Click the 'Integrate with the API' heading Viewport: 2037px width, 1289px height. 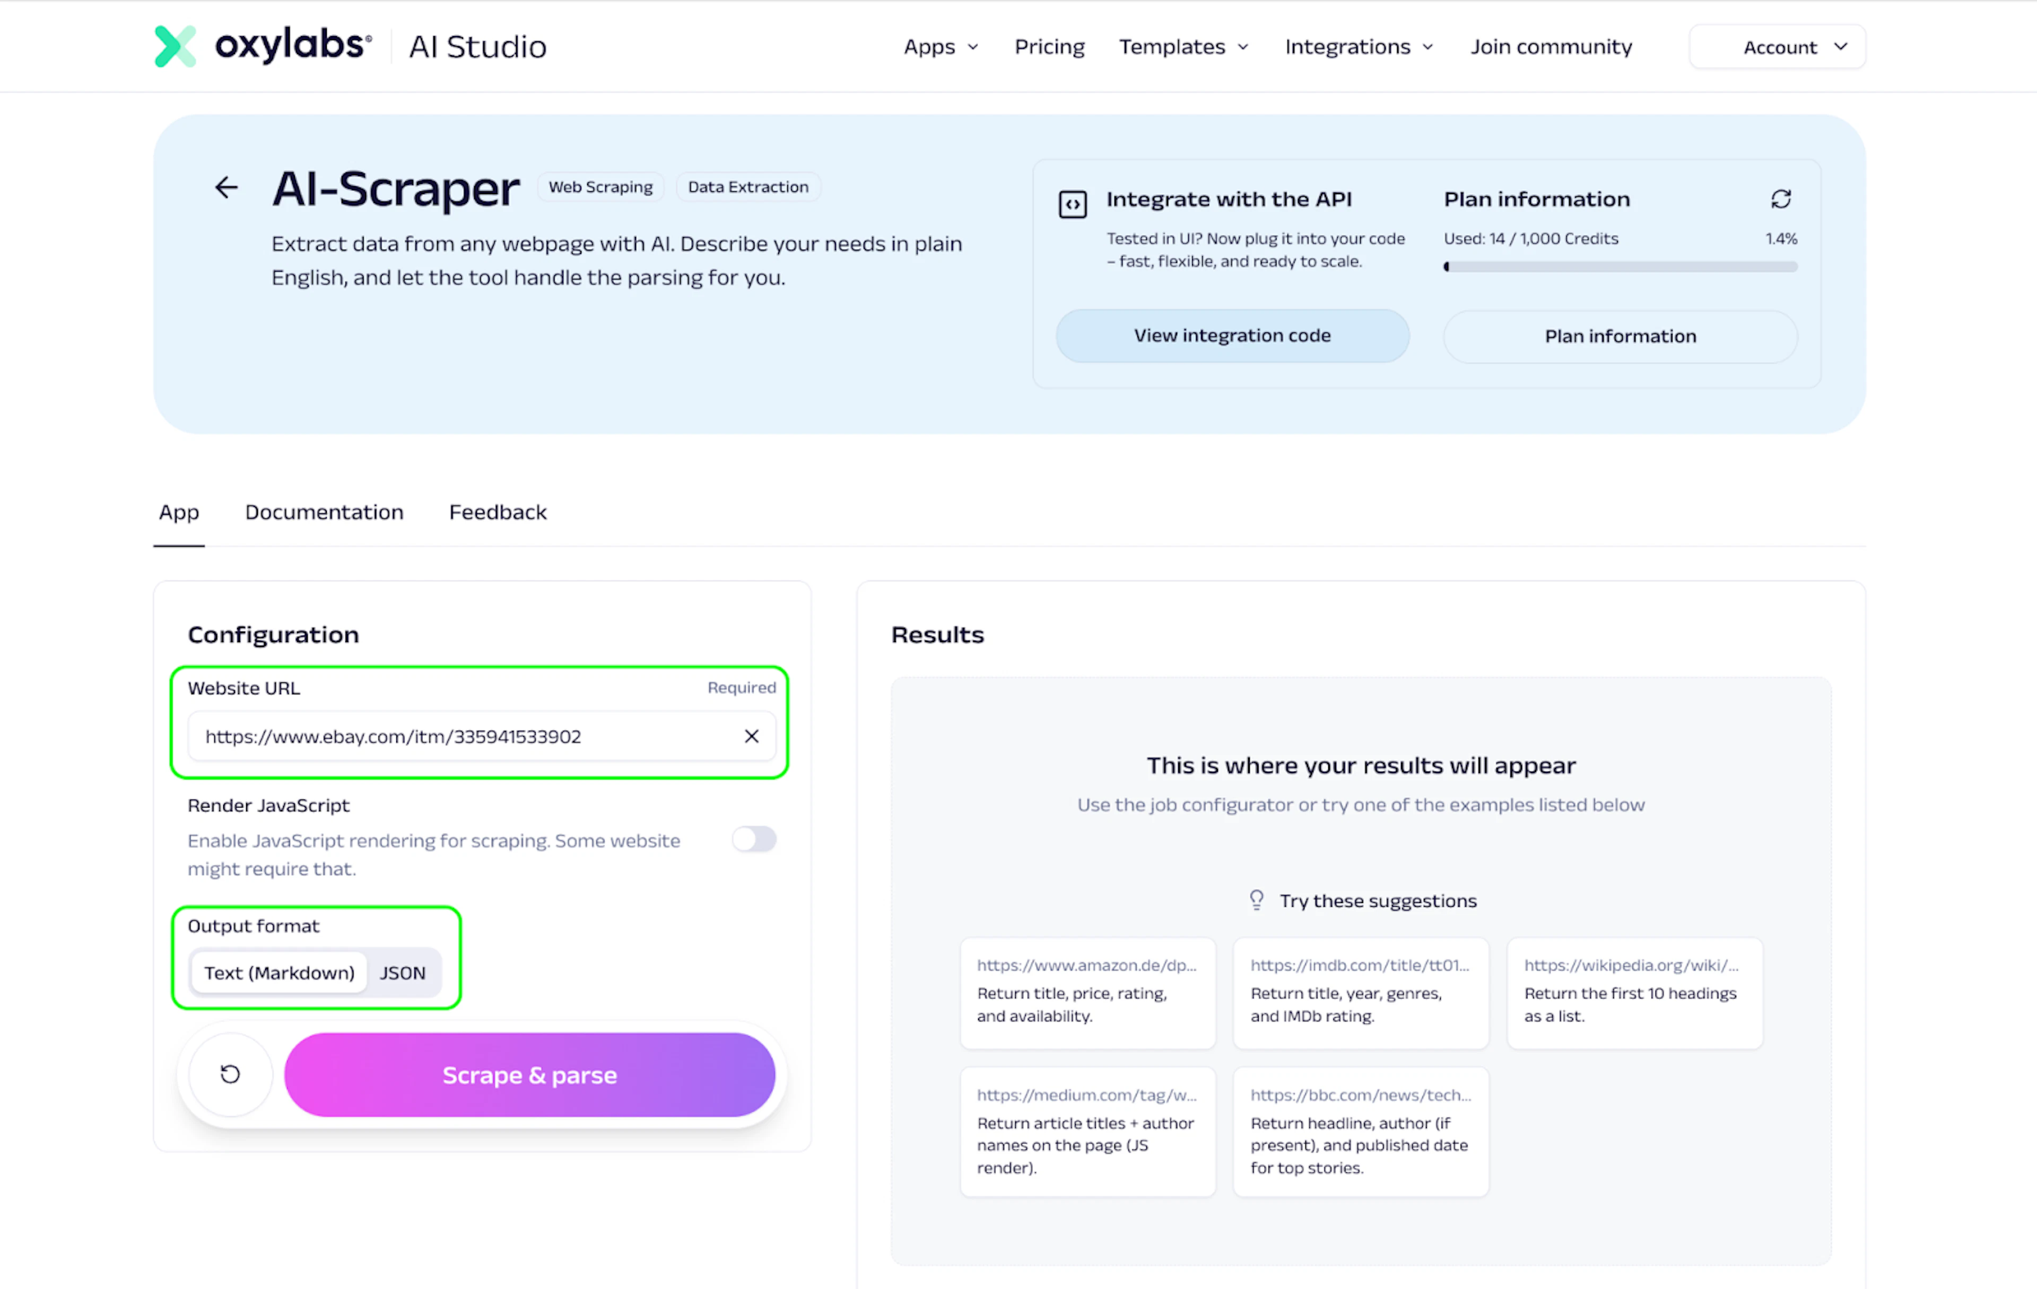1228,199
